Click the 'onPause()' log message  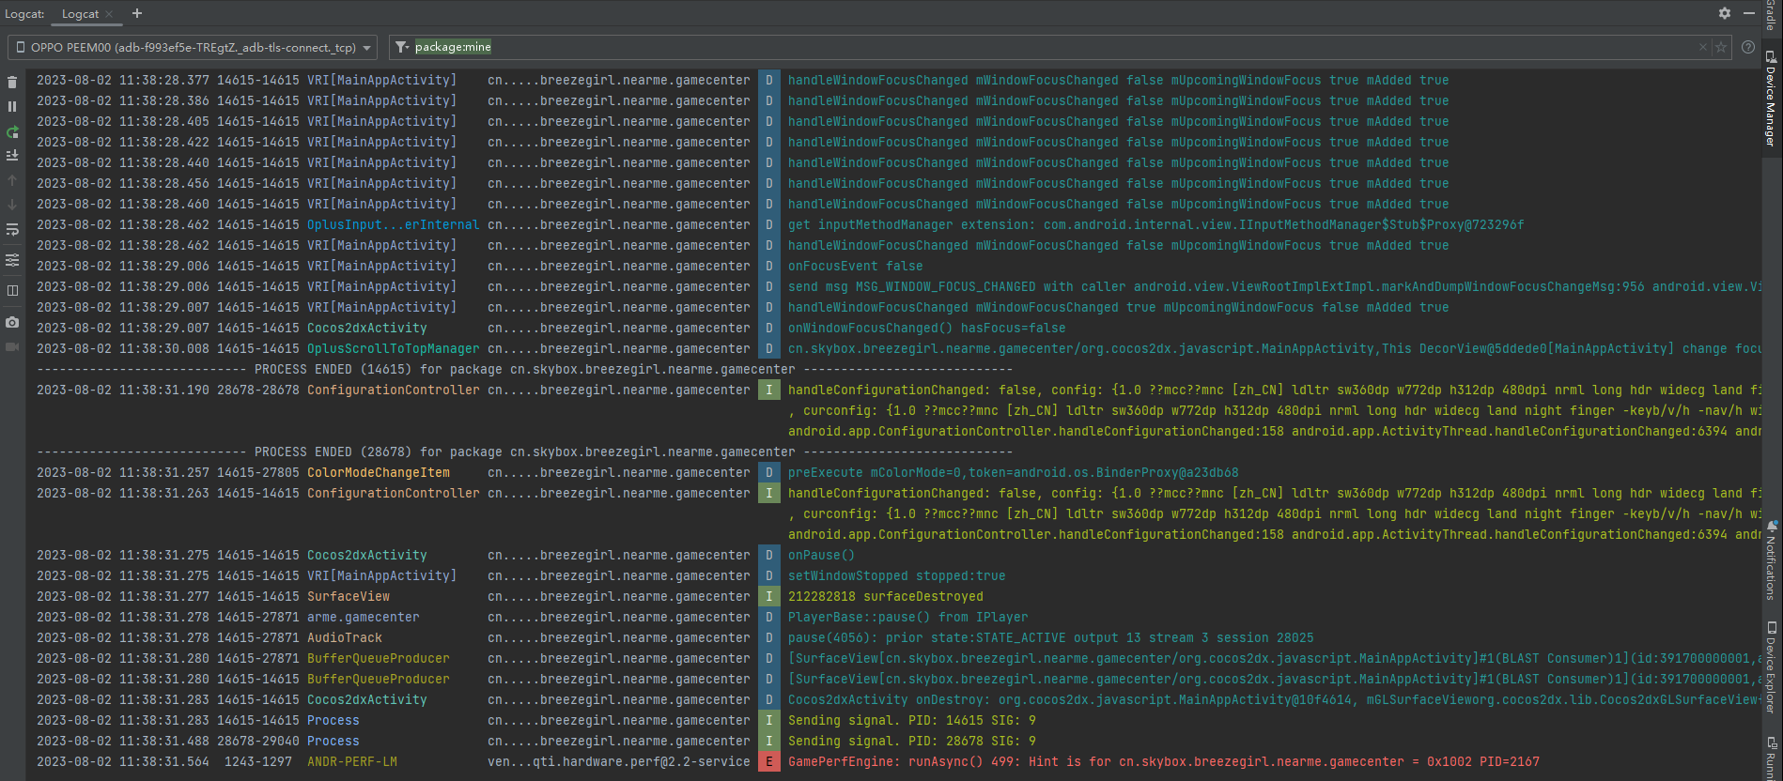coord(821,555)
